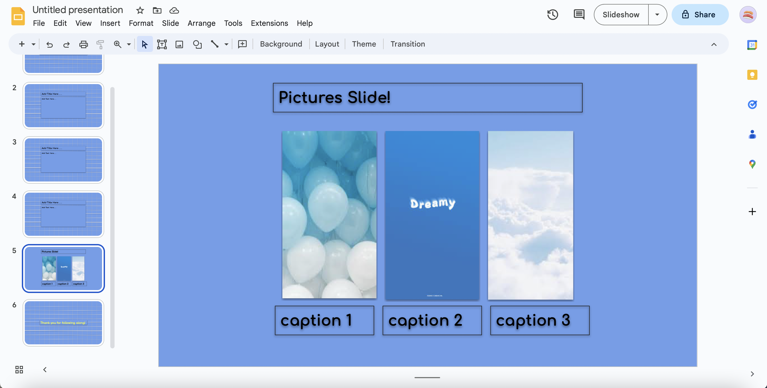Open the Tools menu

pos(233,23)
